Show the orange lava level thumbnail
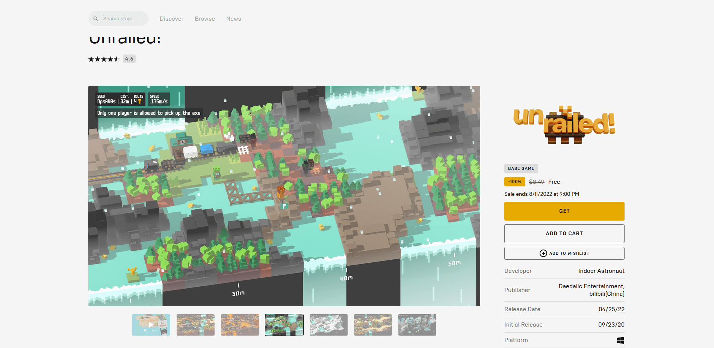Screen dimensions: 714x348 click(240, 325)
